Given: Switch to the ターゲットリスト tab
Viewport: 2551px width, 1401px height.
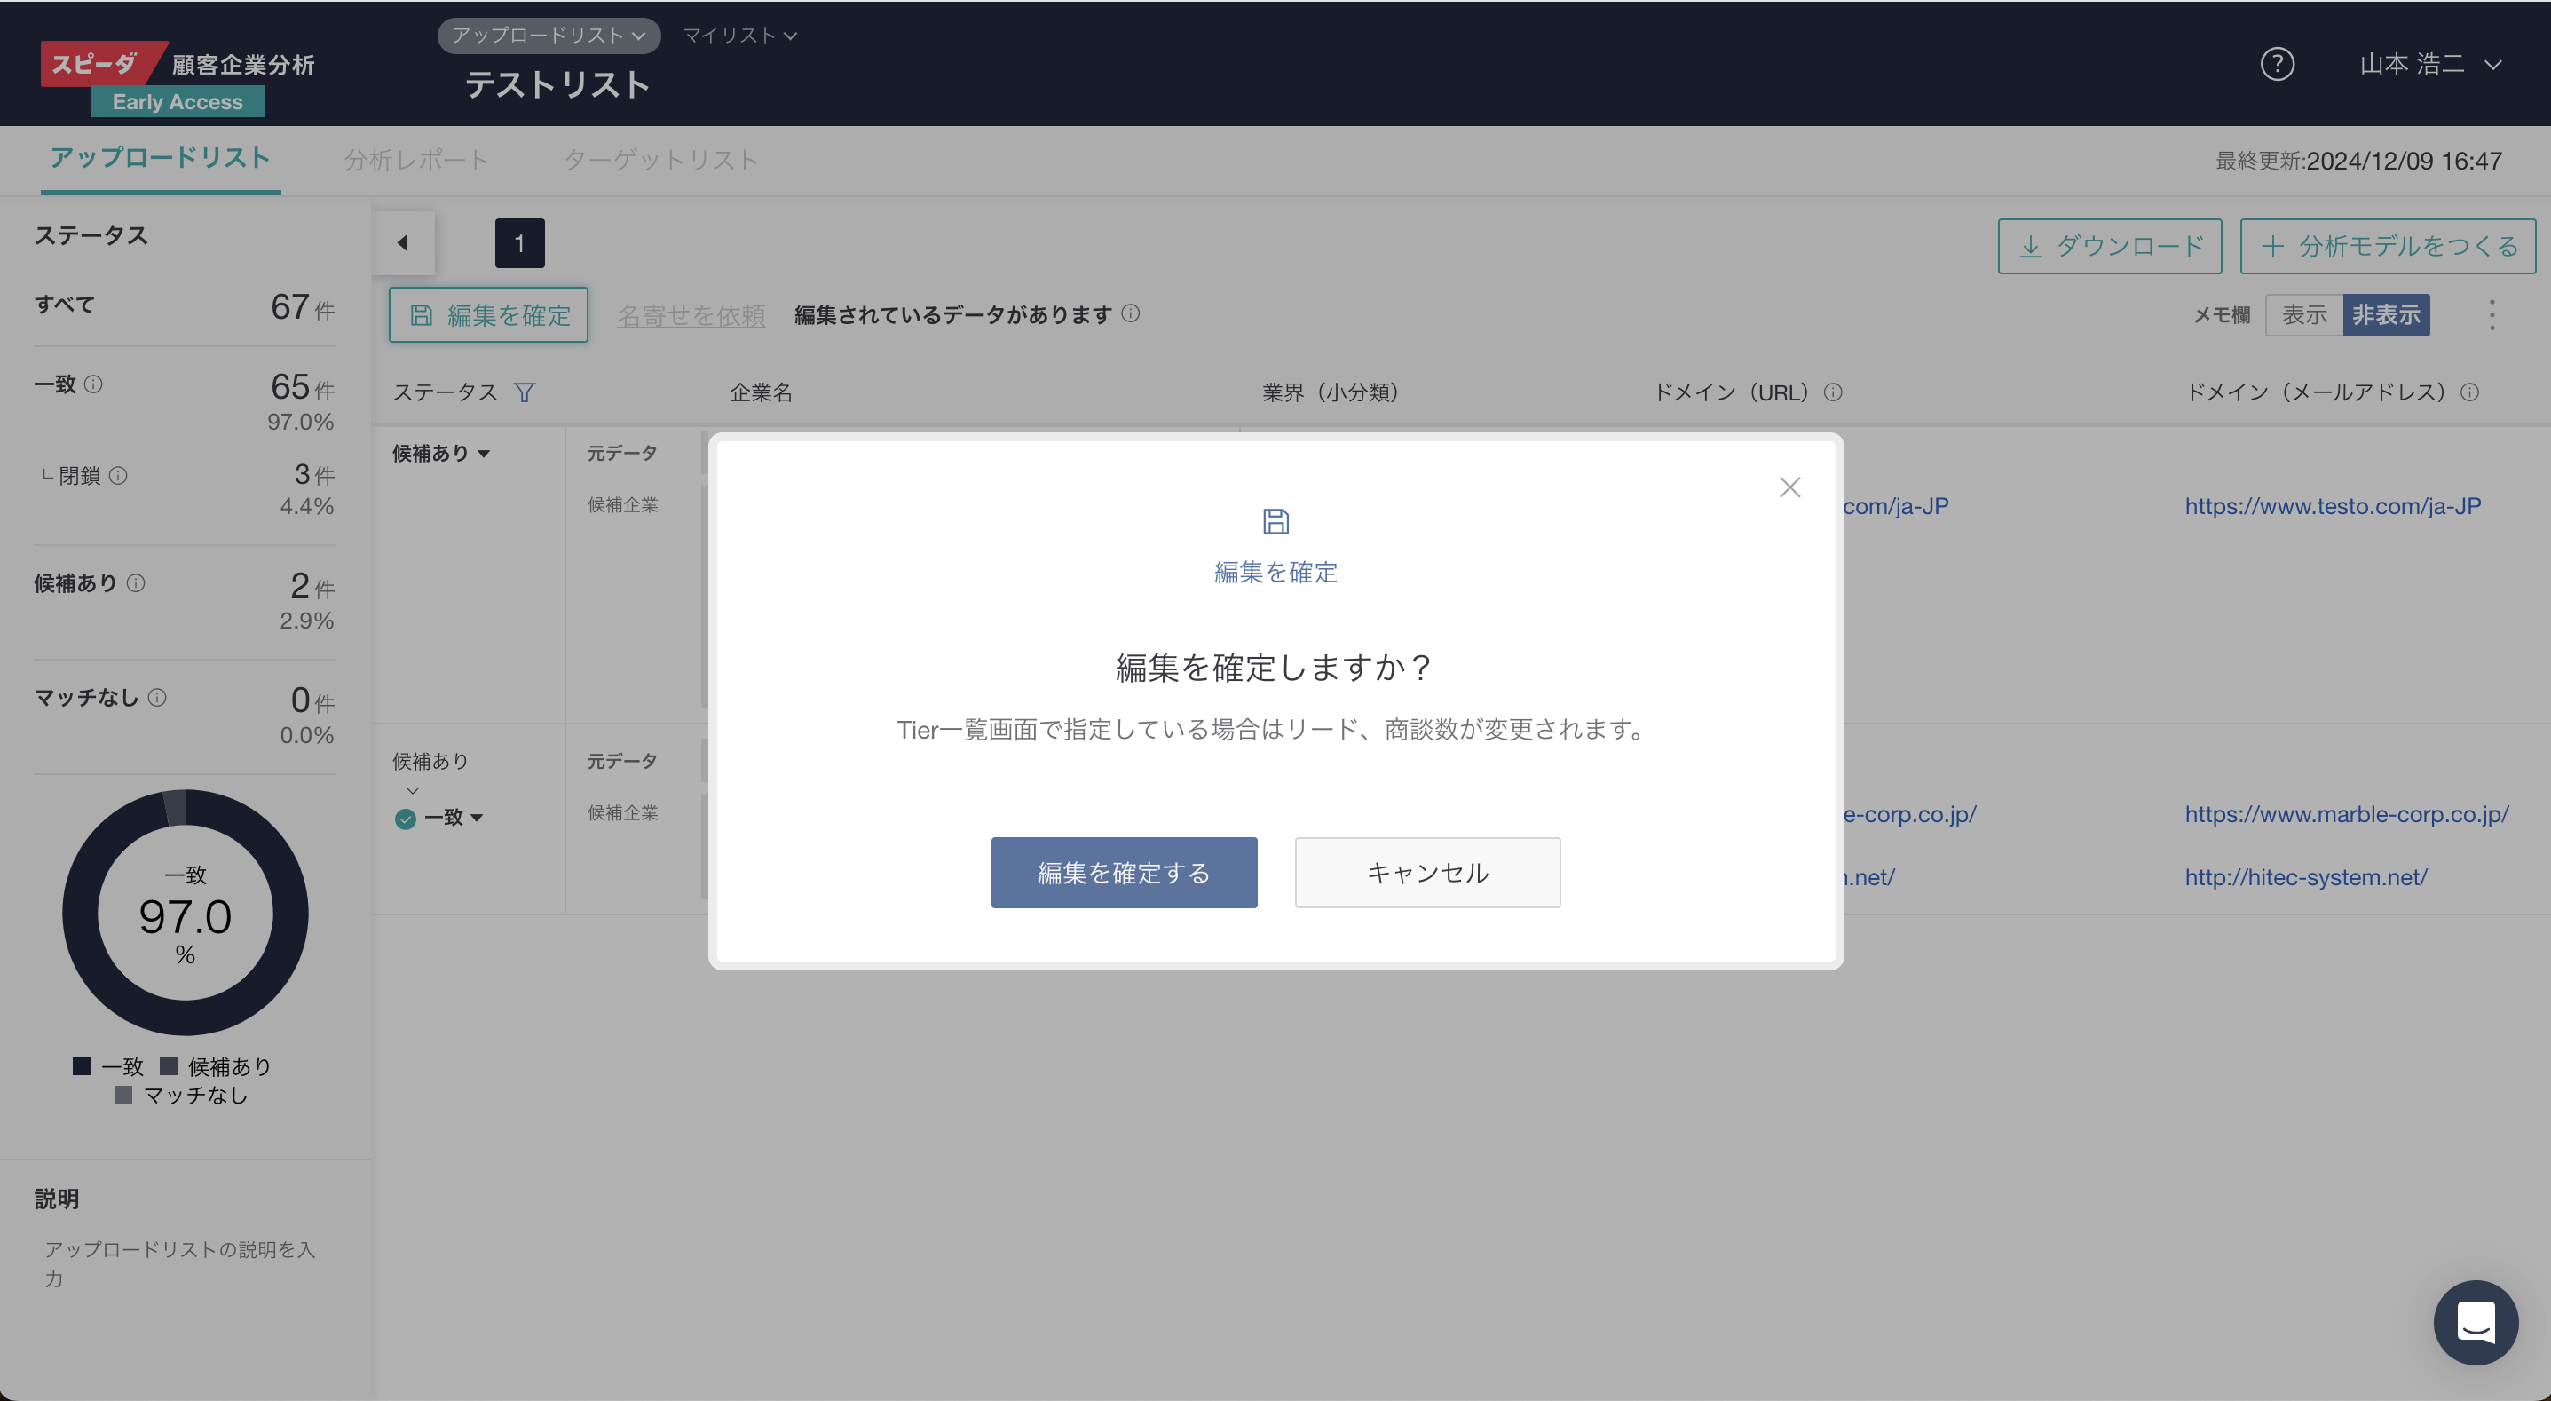Looking at the screenshot, I should (660, 160).
